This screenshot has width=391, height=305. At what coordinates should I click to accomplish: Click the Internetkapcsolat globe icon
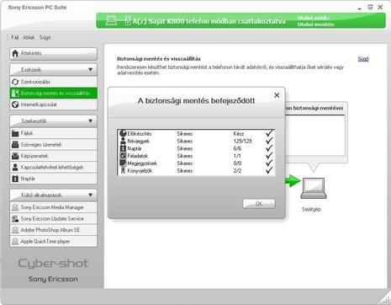pos(15,104)
